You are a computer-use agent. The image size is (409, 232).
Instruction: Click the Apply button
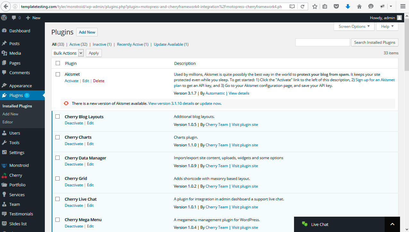pos(94,53)
